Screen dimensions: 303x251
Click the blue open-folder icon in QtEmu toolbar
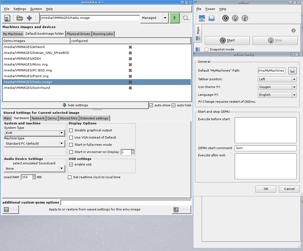click(x=212, y=18)
